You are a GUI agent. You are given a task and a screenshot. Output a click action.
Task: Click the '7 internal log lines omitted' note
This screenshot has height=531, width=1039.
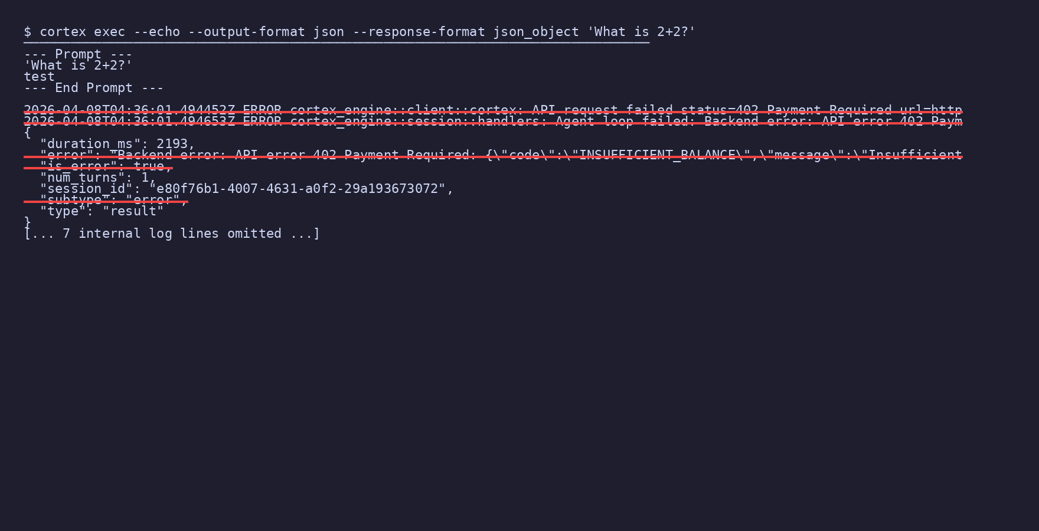pyautogui.click(x=172, y=234)
